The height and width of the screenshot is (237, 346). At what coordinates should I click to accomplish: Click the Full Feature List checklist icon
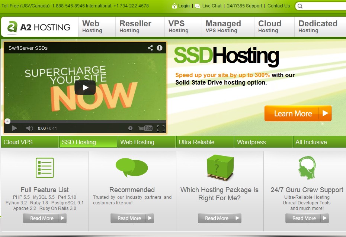coord(45,168)
